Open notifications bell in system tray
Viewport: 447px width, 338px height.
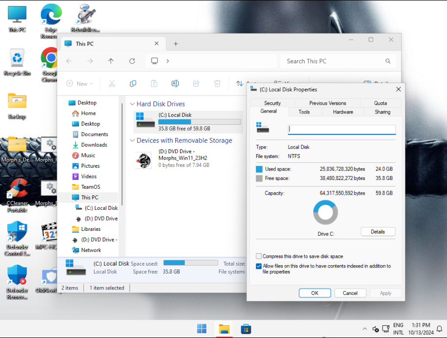pos(439,329)
